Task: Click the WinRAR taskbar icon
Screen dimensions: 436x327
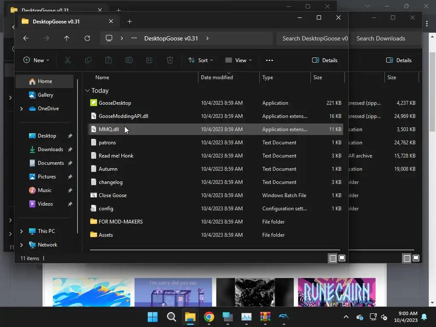Action: [265, 317]
